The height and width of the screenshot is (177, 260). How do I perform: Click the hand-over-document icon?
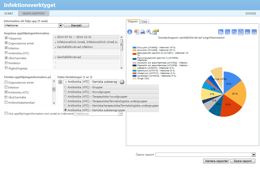point(155,32)
